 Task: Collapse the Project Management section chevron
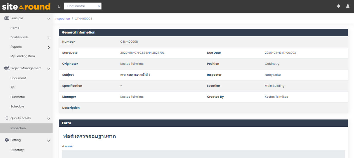(49, 69)
